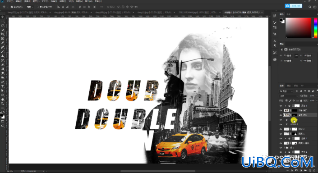318x173 pixels.
Task: Click the Change Screen Mode icon
Action: point(2,126)
